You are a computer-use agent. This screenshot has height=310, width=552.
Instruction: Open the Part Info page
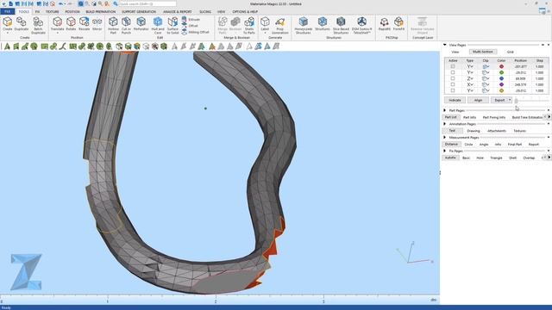469,117
